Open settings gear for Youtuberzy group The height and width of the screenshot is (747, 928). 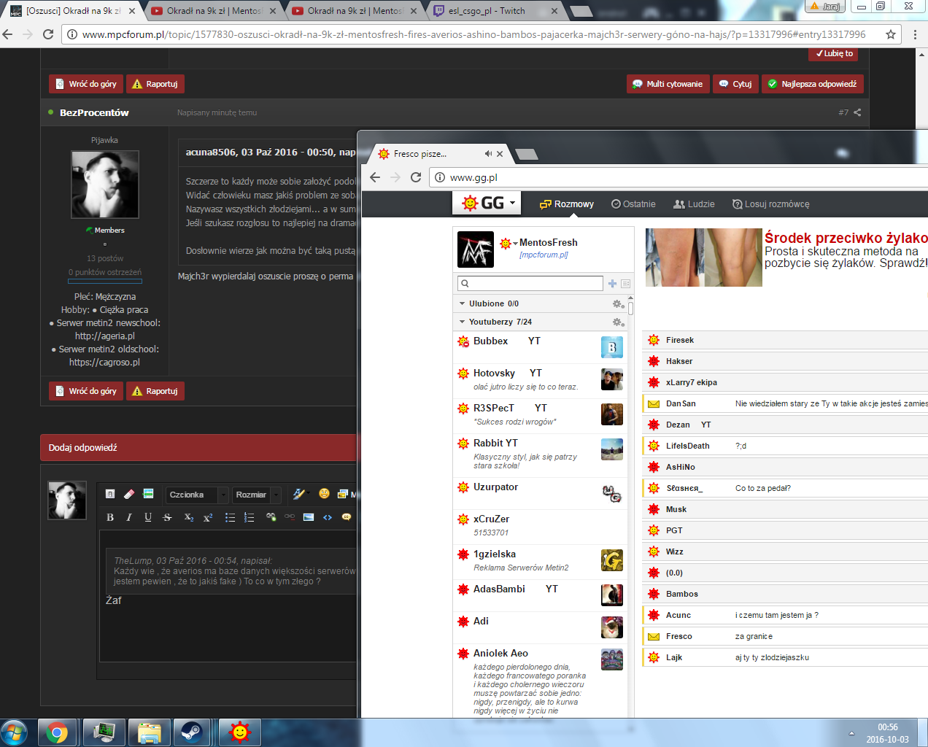[x=618, y=322]
